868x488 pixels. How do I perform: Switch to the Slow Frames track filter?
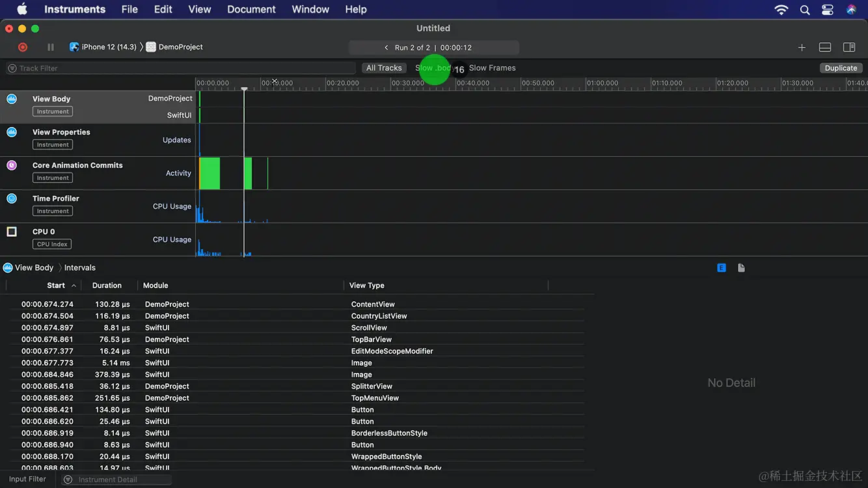[x=492, y=68]
